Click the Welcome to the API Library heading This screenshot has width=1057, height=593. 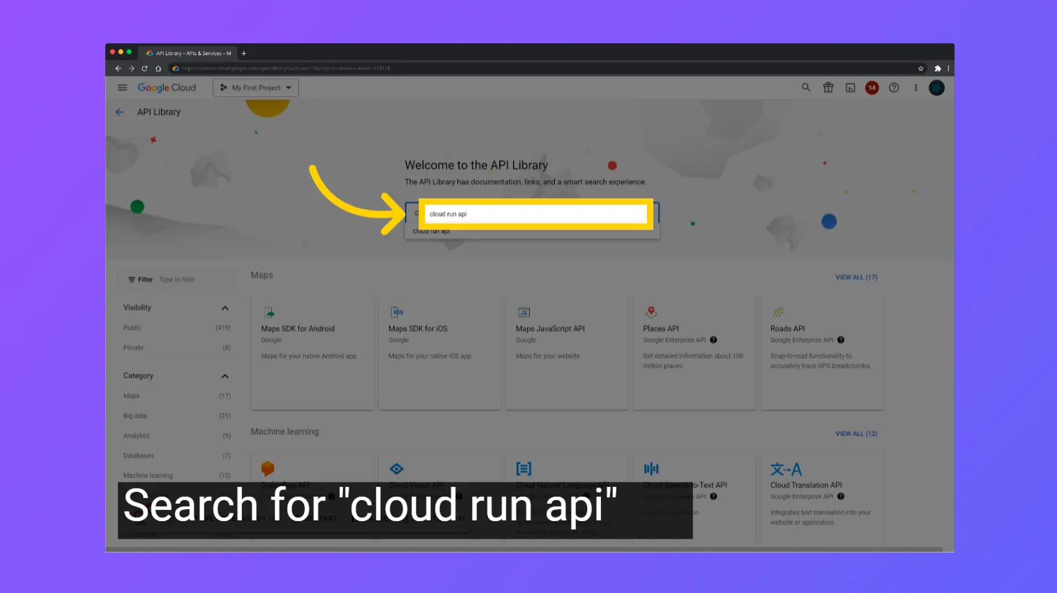476,165
